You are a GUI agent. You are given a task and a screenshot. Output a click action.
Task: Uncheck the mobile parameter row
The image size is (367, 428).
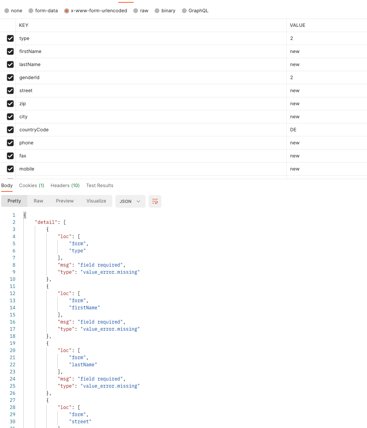(10, 169)
